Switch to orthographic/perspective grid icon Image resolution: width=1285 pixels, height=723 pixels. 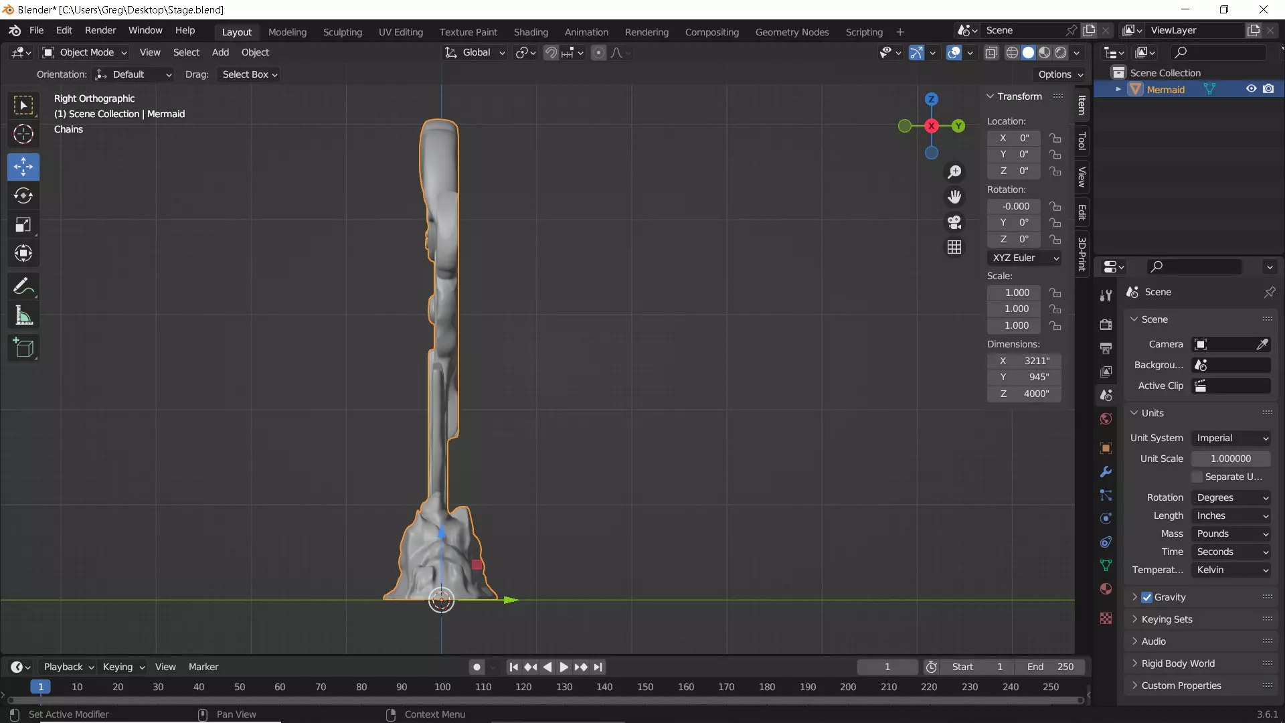coord(954,248)
